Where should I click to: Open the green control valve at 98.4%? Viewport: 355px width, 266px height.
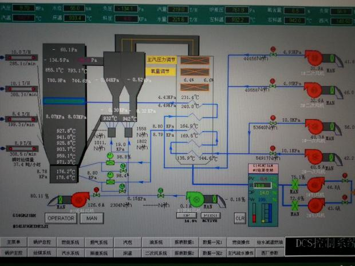[111, 178]
